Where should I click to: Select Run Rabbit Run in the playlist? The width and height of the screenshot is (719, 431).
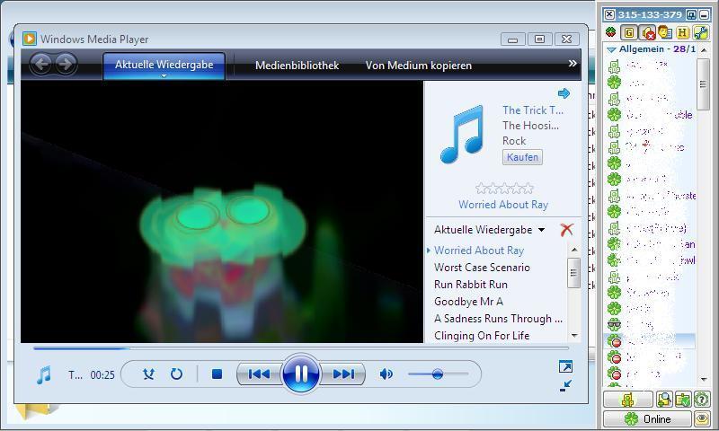[x=470, y=285]
